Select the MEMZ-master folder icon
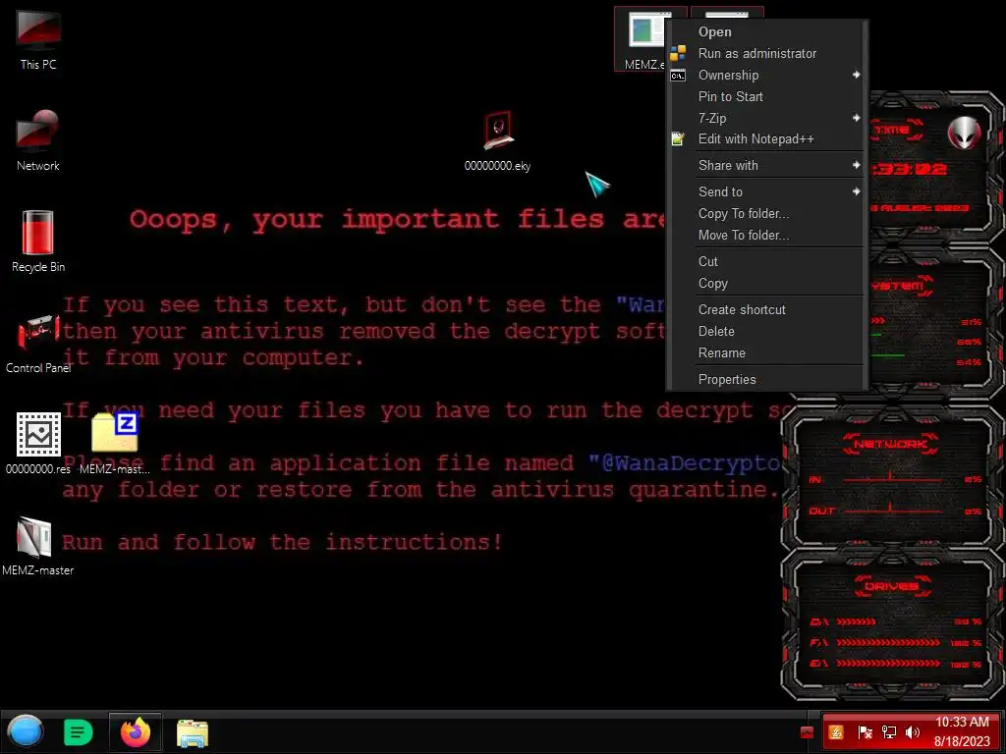 coord(38,545)
